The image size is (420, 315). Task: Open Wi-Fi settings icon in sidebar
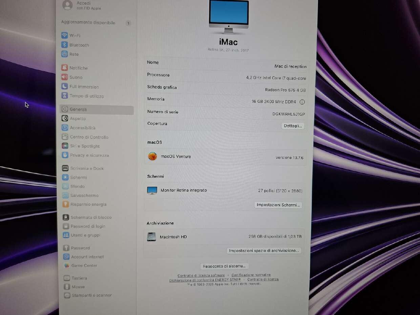64,36
